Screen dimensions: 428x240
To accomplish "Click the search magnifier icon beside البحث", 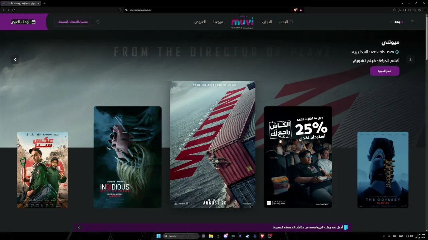I will coord(291,22).
